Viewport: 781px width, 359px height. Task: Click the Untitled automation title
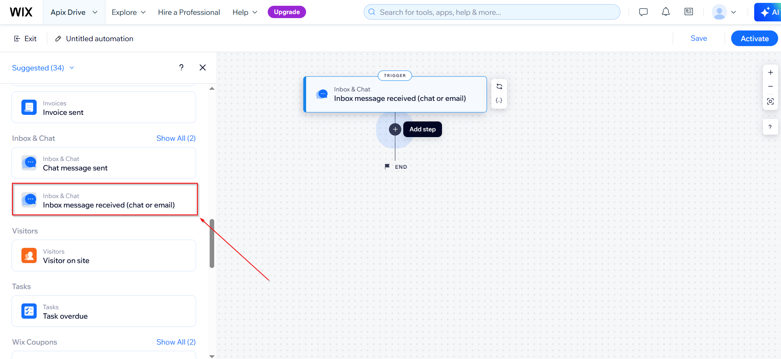pyautogui.click(x=100, y=39)
